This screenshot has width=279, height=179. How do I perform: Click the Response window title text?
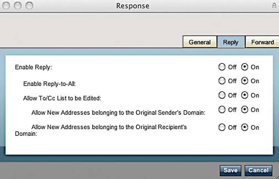click(133, 6)
